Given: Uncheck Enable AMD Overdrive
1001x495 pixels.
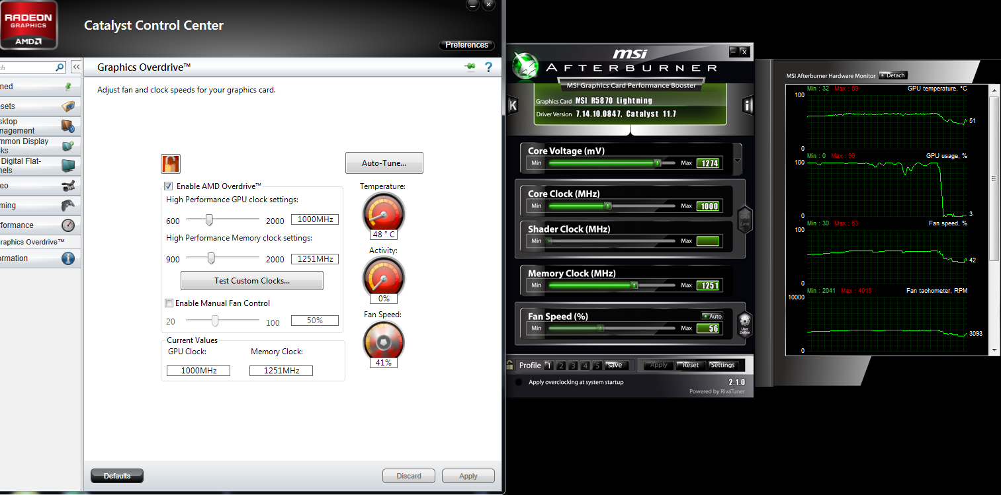Looking at the screenshot, I should pos(168,186).
